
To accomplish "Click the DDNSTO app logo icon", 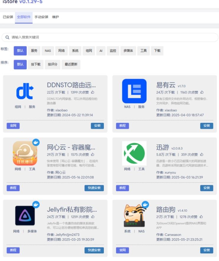I will [25, 91].
